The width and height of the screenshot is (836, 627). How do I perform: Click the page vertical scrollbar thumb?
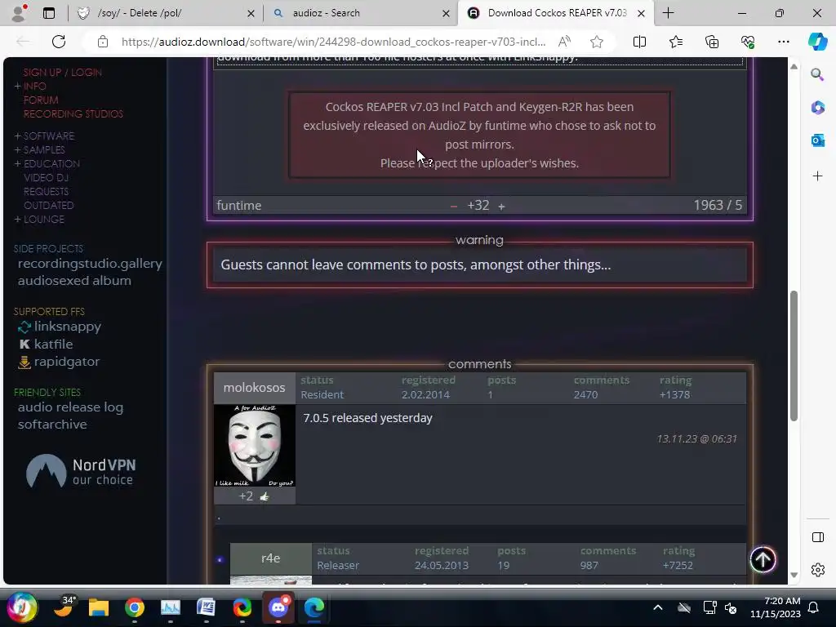coord(794,356)
